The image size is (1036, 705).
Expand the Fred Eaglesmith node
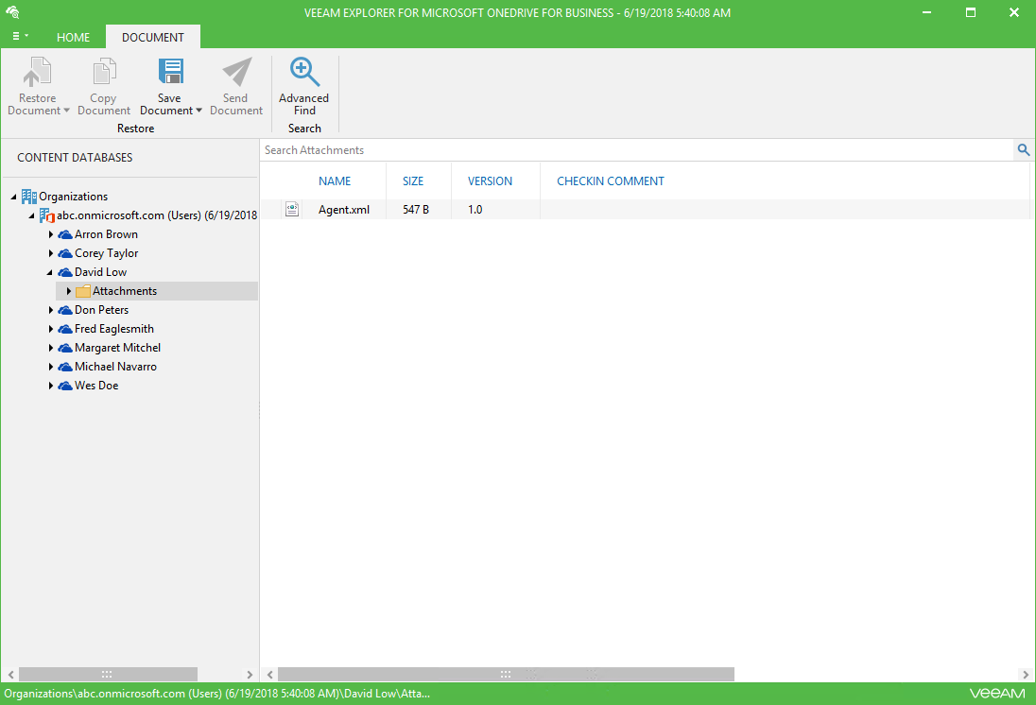tap(50, 329)
